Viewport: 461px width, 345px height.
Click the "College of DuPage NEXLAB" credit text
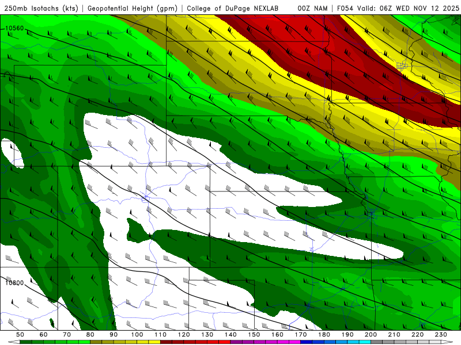pyautogui.click(x=232, y=9)
